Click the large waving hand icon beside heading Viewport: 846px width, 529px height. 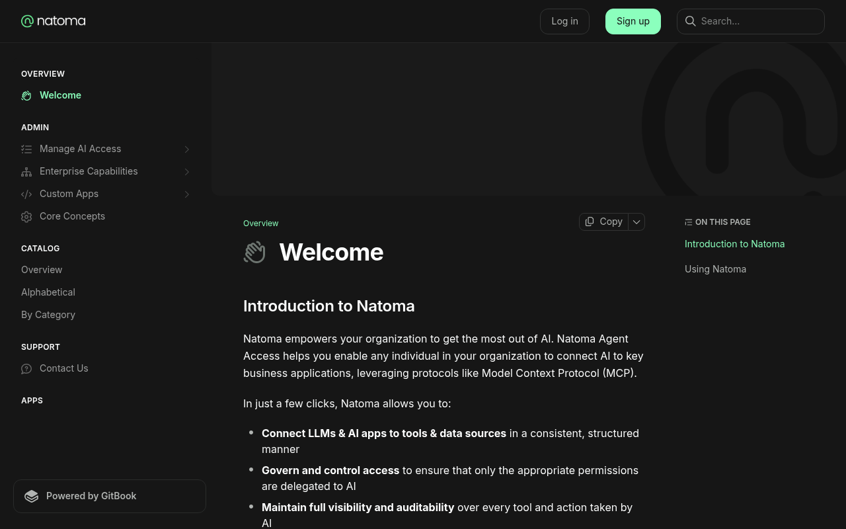[x=254, y=252]
